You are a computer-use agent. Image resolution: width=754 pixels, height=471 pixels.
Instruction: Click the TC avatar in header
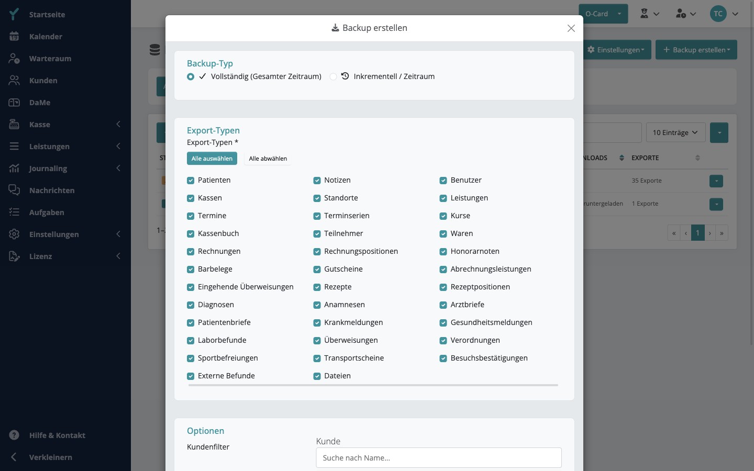coord(718,14)
